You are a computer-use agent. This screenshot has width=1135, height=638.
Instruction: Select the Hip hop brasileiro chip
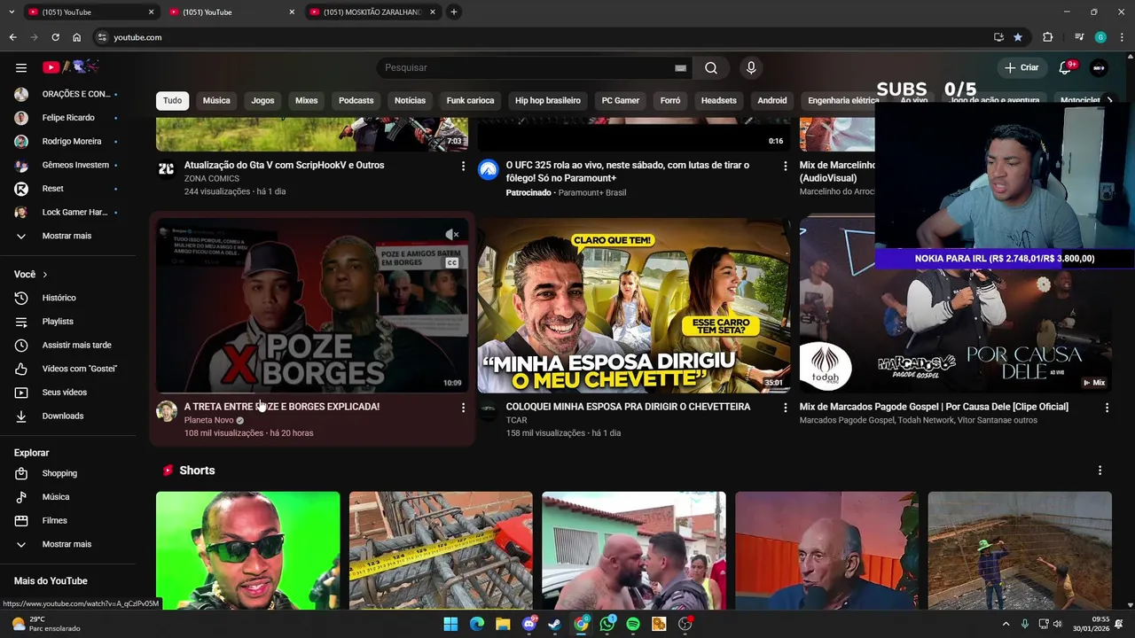(x=548, y=100)
